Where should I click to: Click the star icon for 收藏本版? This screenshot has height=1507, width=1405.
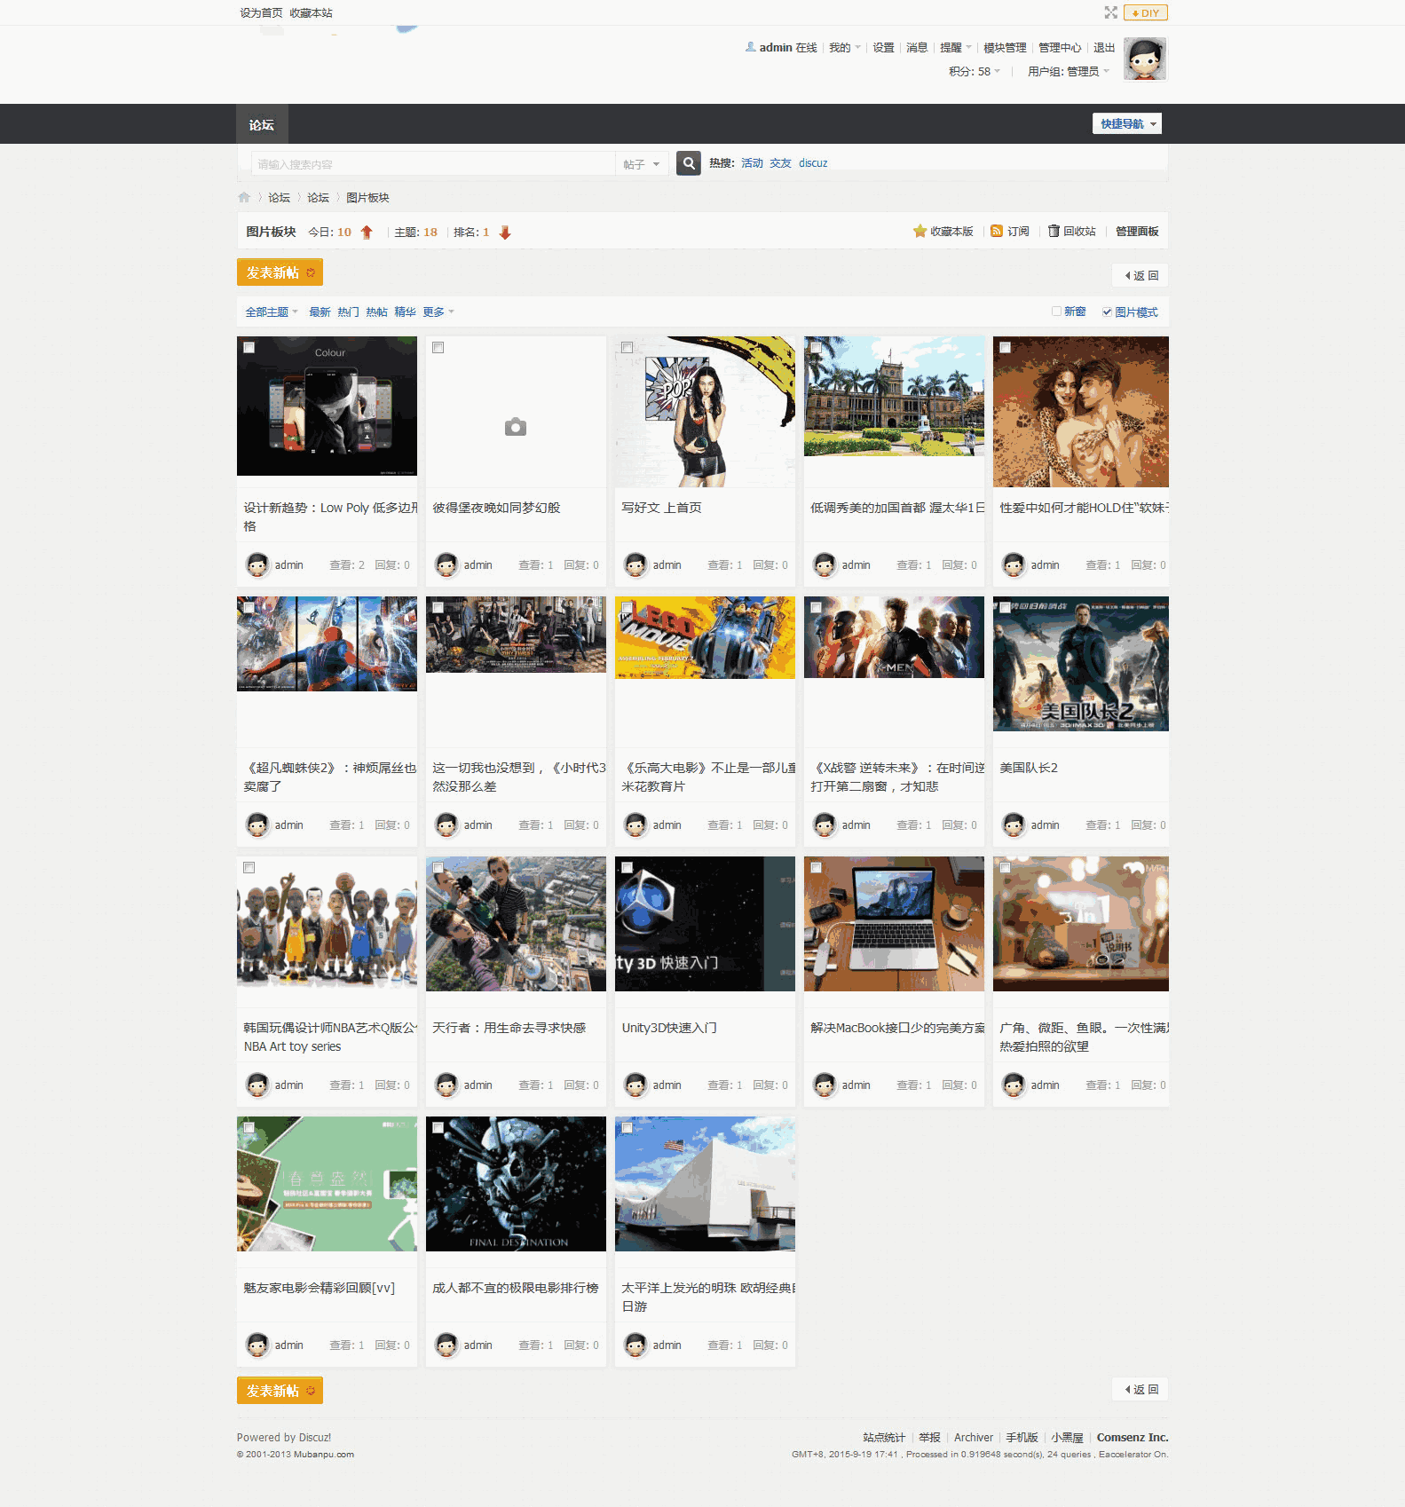coord(920,231)
